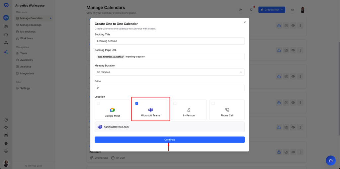Open the gift icon in left rail
Image resolution: width=340 pixels, height=169 pixels.
(x=6, y=136)
